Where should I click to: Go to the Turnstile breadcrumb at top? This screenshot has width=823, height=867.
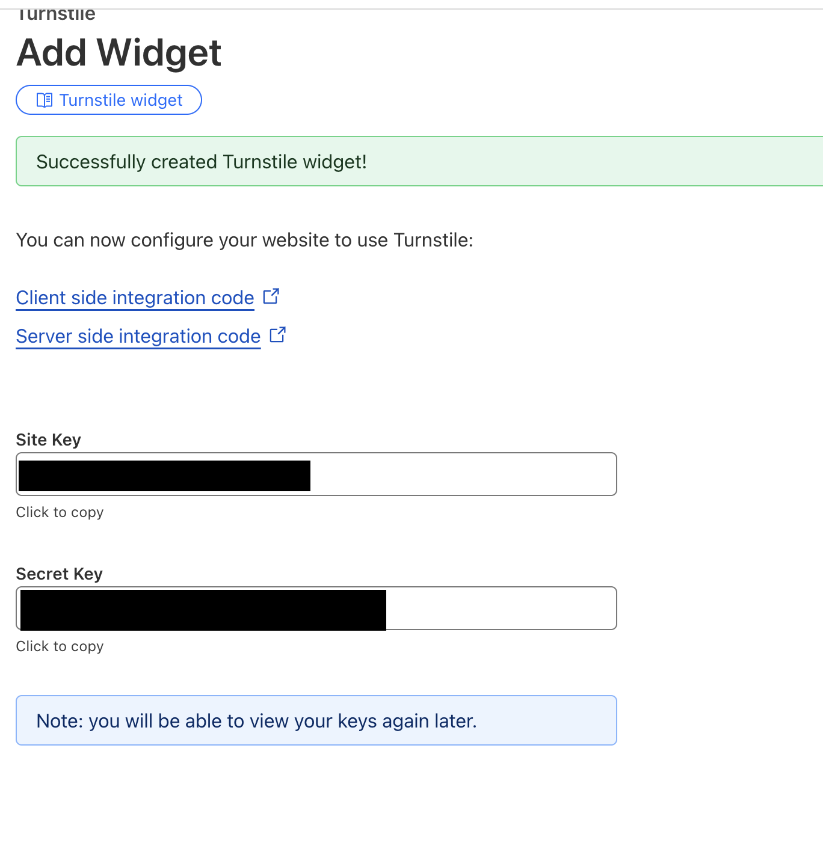point(56,14)
